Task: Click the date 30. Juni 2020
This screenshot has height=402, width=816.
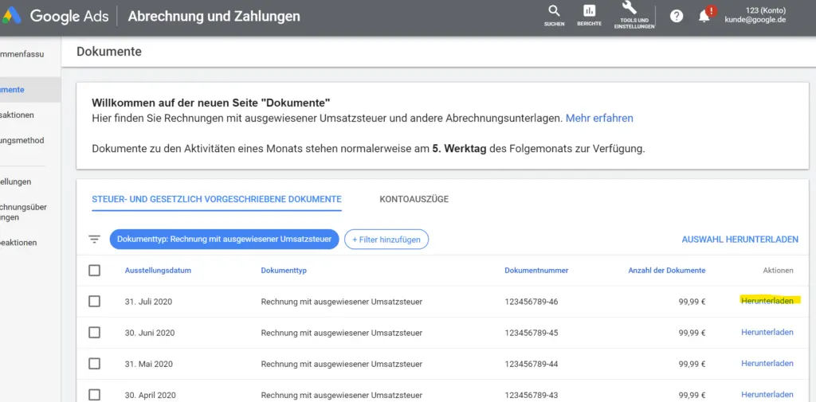Action: (x=150, y=333)
